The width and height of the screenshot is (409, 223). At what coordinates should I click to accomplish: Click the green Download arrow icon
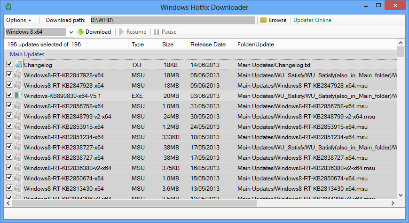[80, 32]
